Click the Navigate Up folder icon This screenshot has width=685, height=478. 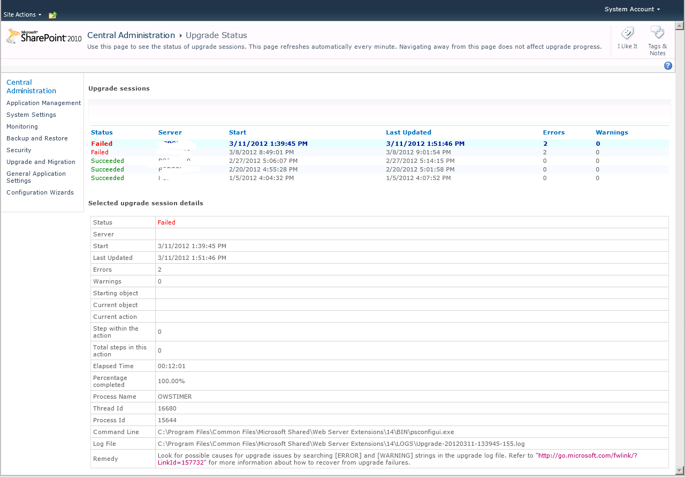52,15
